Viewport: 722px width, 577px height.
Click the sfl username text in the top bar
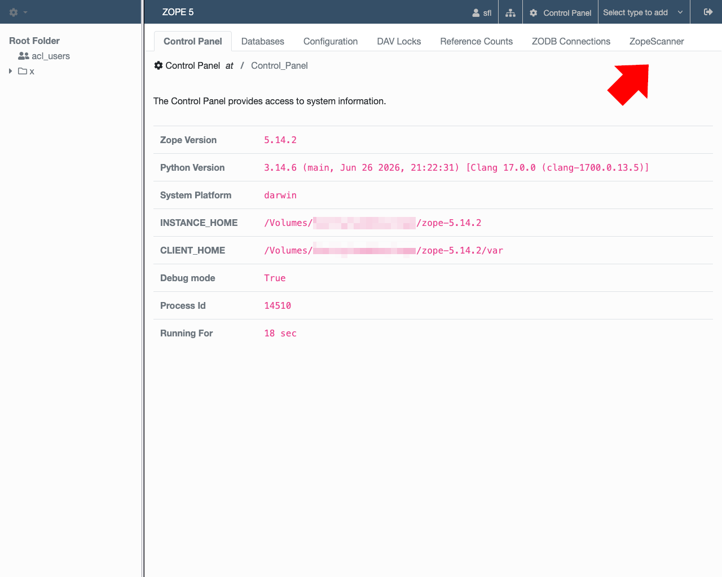(x=487, y=13)
